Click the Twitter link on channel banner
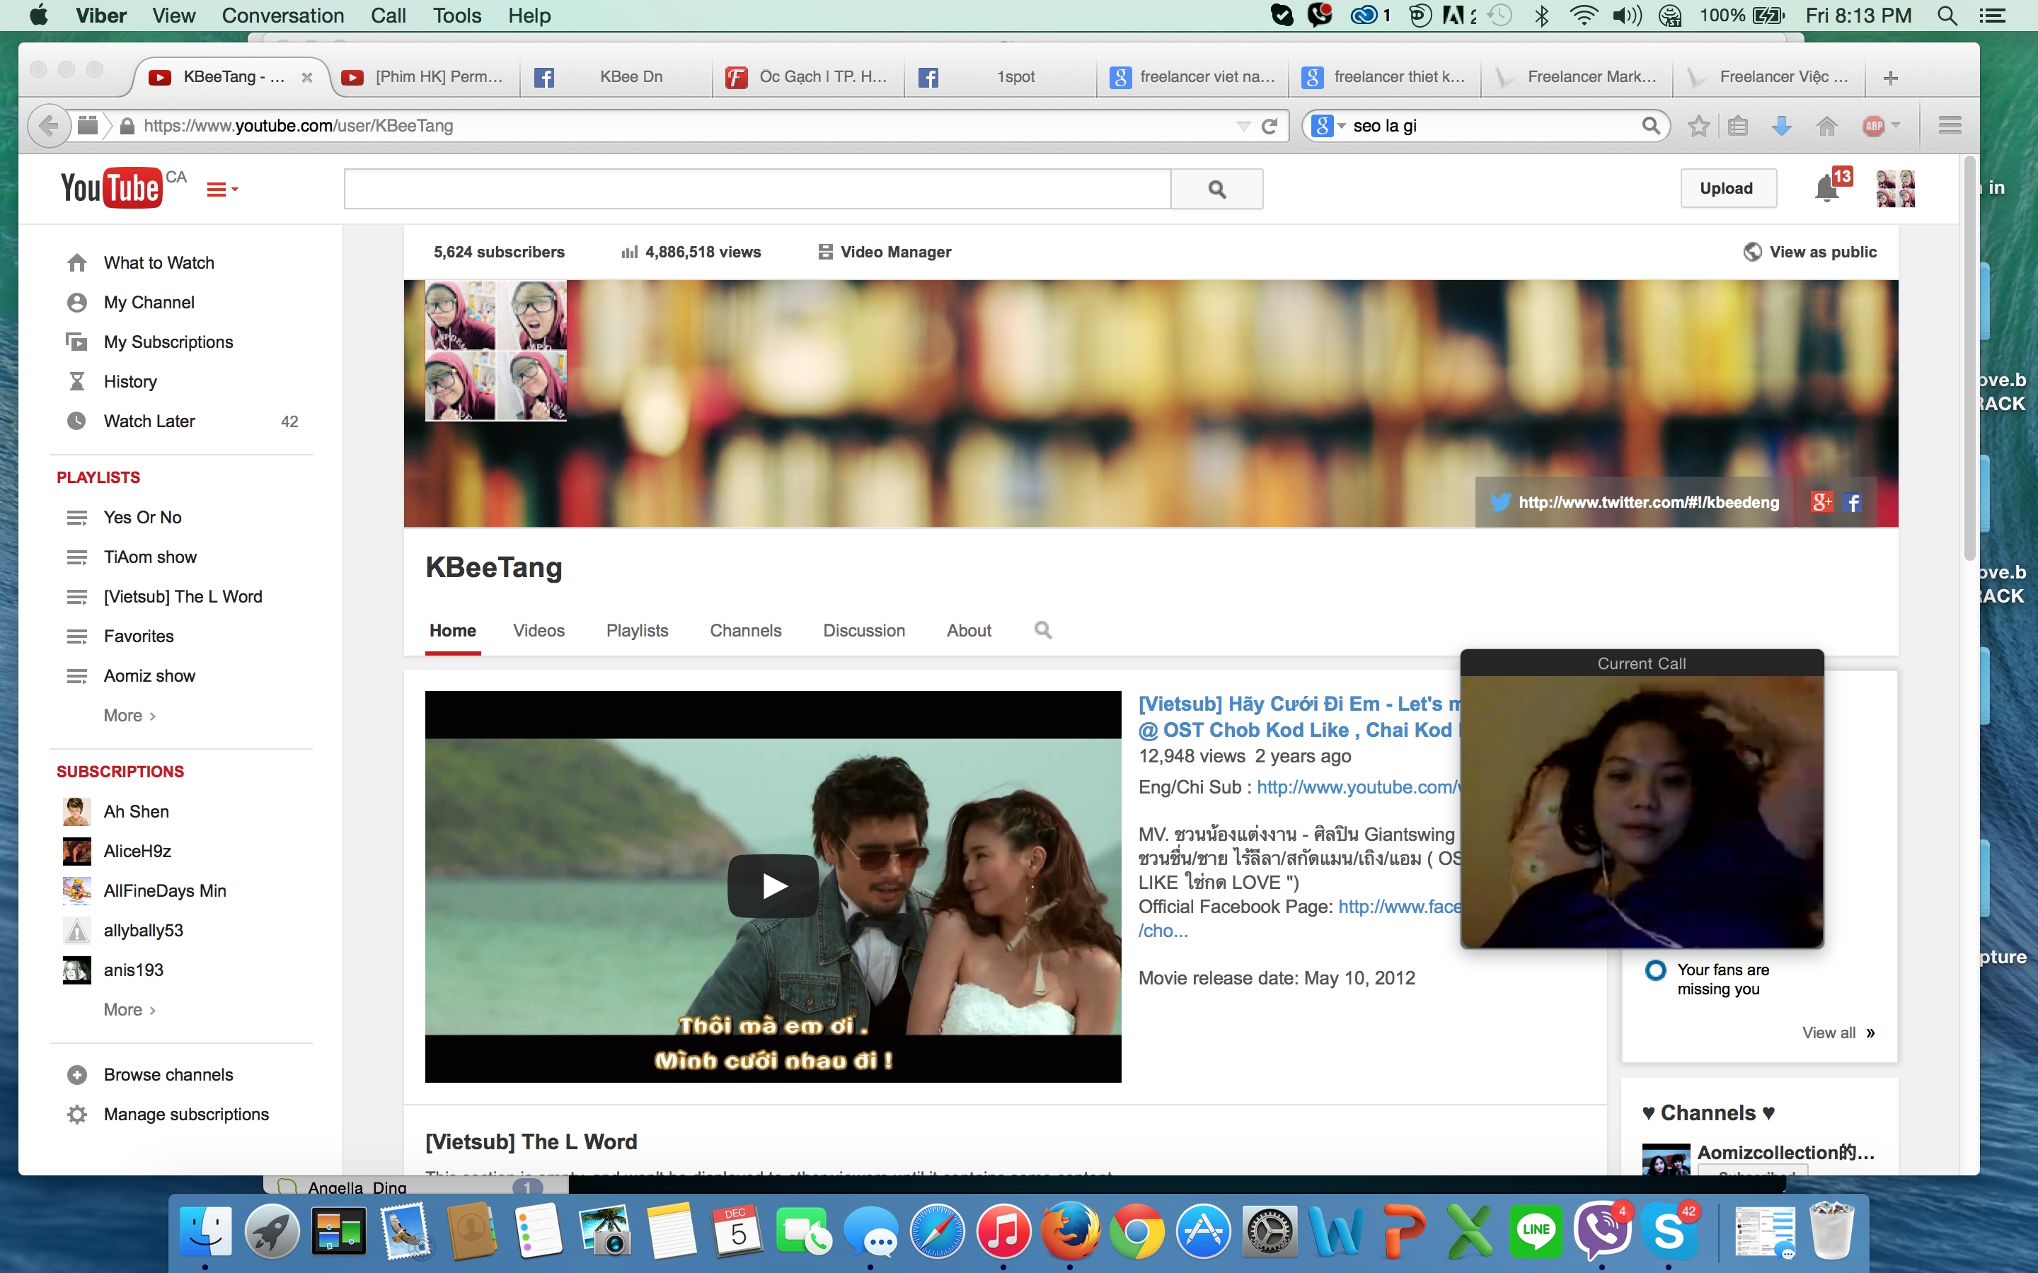The height and width of the screenshot is (1273, 2038). click(1635, 503)
